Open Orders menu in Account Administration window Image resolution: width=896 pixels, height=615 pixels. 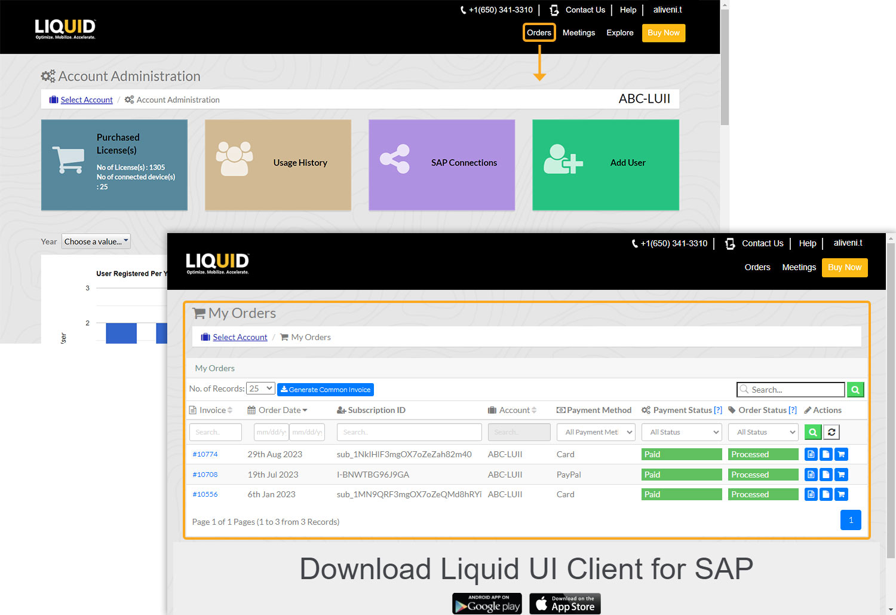click(539, 32)
